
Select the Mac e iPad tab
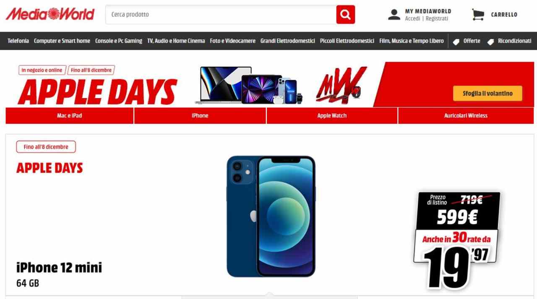click(70, 116)
